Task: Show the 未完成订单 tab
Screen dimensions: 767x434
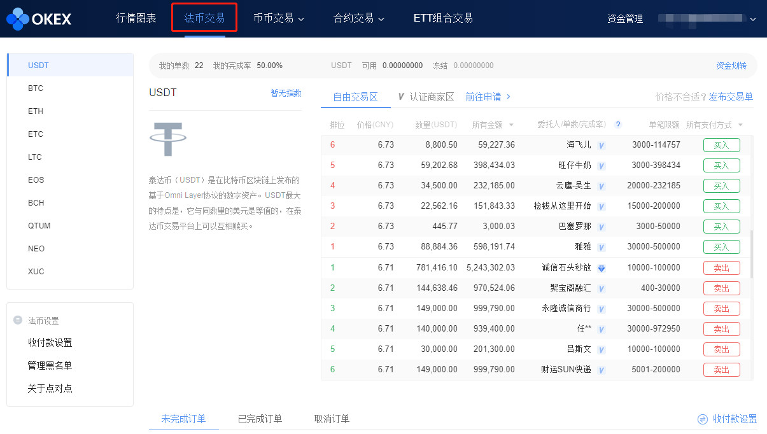Action: (183, 419)
